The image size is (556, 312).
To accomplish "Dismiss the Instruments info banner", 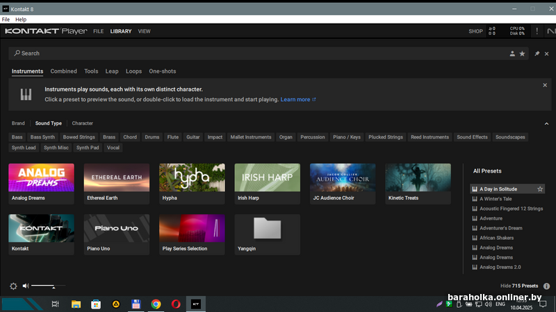I will 545,85.
